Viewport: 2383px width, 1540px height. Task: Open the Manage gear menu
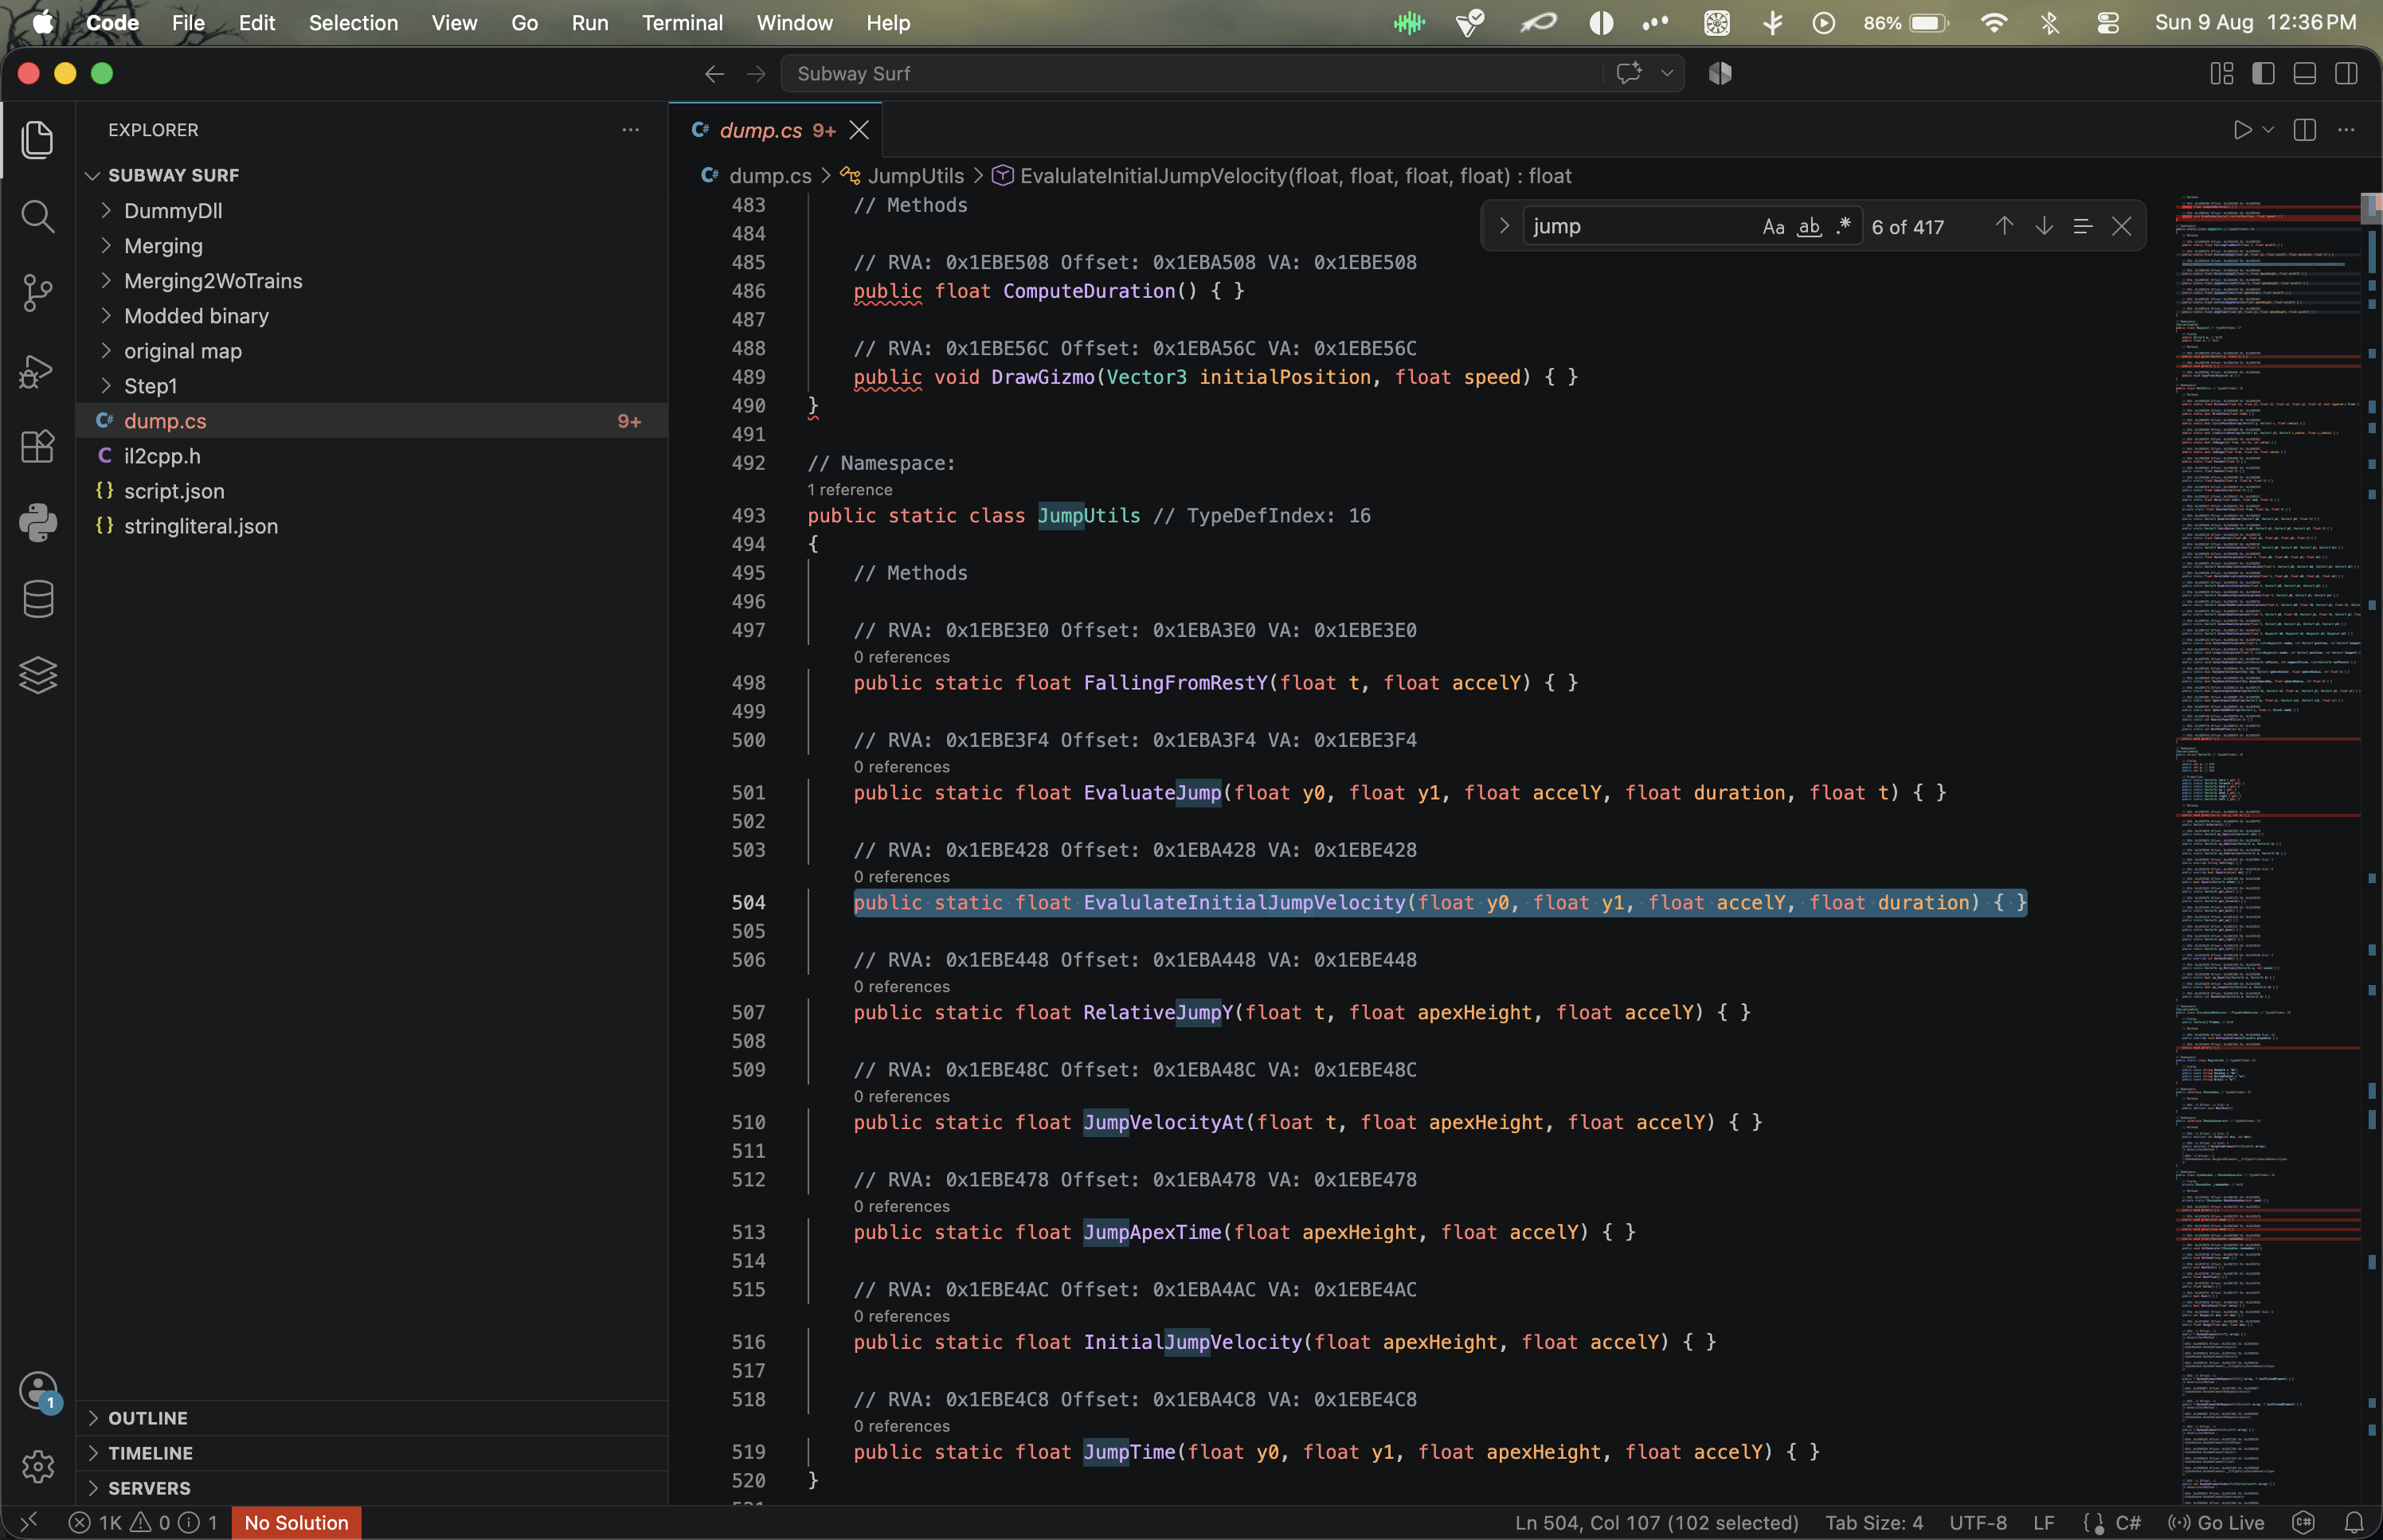tap(38, 1466)
